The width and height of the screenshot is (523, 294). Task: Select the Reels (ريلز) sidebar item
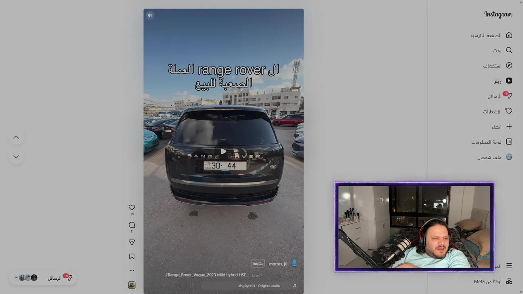[503, 81]
